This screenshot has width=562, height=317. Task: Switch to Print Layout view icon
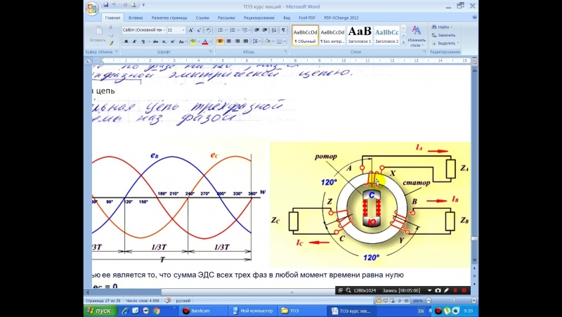tap(379, 301)
